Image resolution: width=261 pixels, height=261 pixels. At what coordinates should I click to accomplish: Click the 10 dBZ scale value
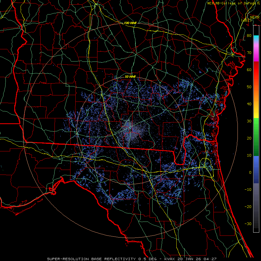(x=249, y=155)
